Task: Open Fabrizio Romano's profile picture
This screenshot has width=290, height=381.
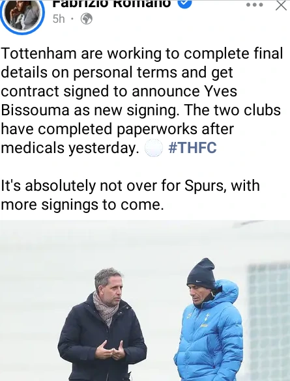Action: coord(22,14)
